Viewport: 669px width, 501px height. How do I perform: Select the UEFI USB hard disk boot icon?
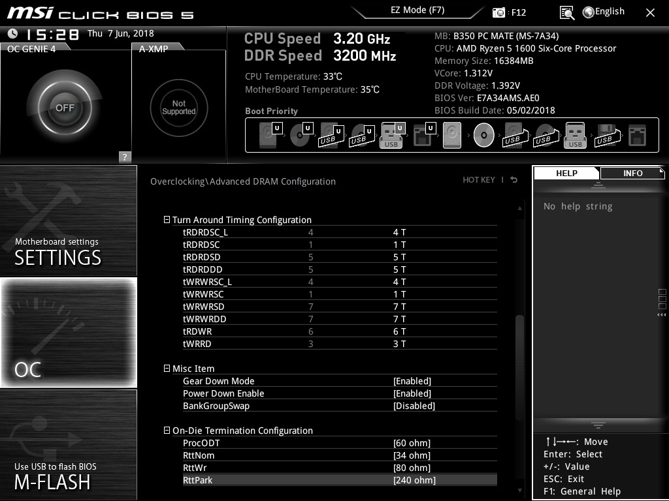pyautogui.click(x=331, y=136)
